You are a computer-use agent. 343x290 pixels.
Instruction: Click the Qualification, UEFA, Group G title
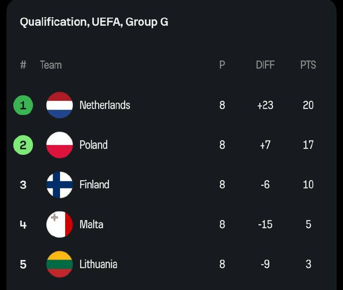tap(94, 22)
